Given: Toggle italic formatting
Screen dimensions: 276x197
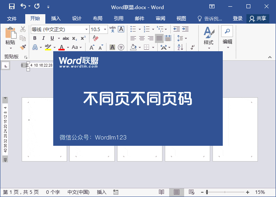Looking at the screenshot, I should [43, 38].
